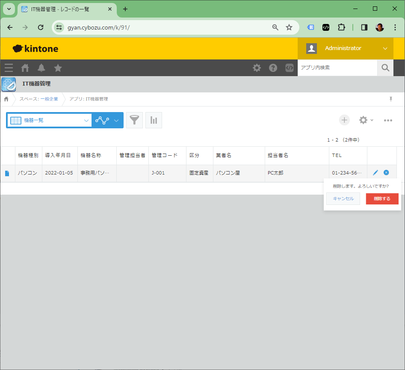
Task: Toggle the browser side panel
Action: point(364,27)
